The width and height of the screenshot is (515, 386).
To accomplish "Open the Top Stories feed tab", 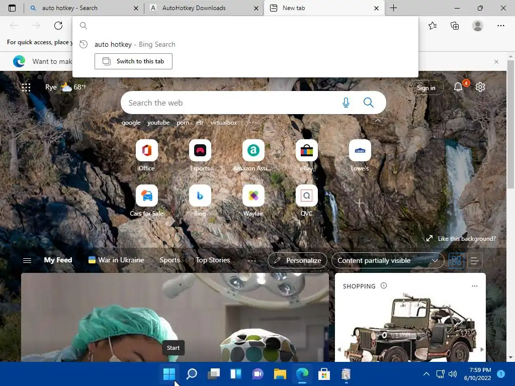I will coord(213,260).
